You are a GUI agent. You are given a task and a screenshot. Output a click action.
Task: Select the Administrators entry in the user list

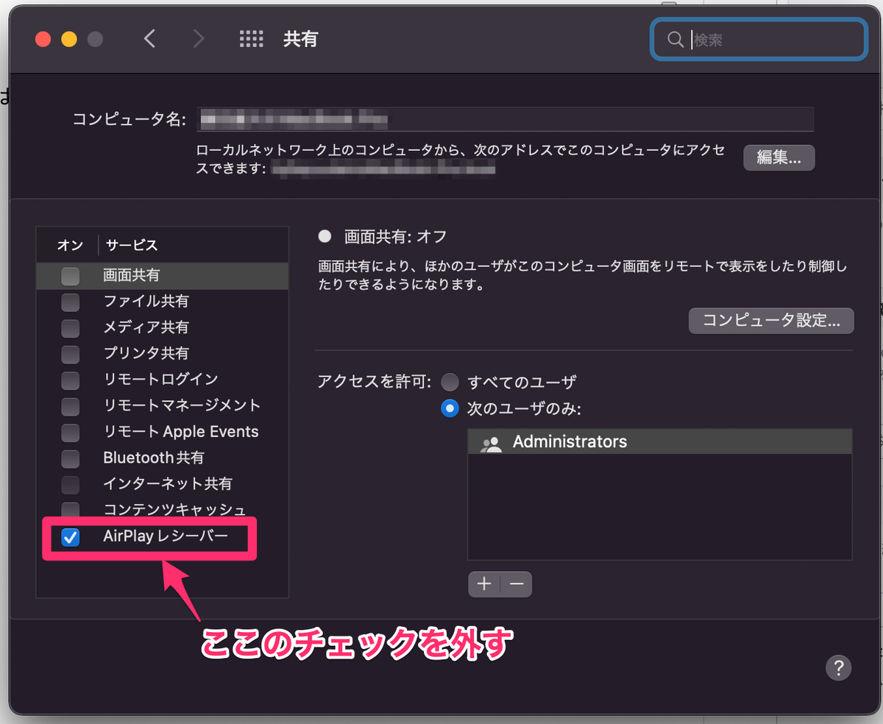tap(570, 442)
